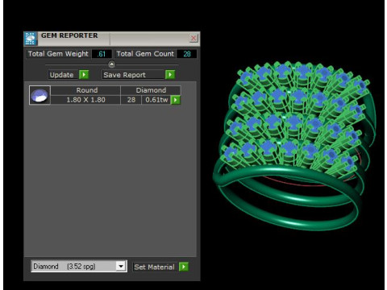Screen dimensions: 387x290
Task: Click the Total Gem Count value 28
Action: [x=186, y=54]
